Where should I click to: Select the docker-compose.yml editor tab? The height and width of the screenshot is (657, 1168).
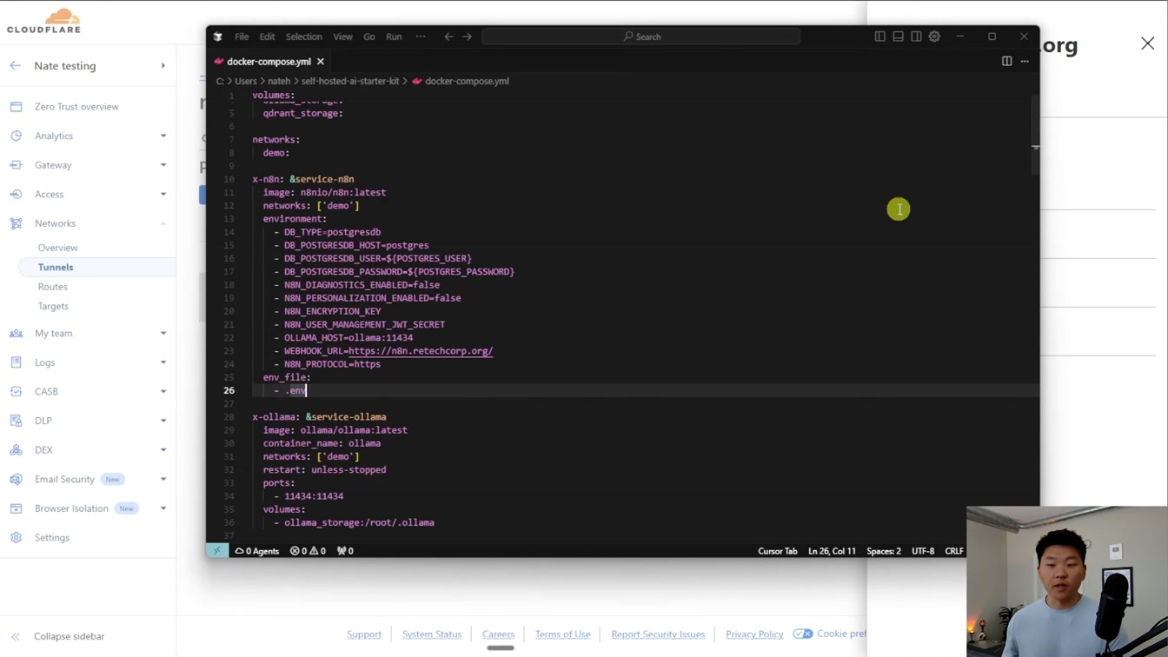click(269, 62)
